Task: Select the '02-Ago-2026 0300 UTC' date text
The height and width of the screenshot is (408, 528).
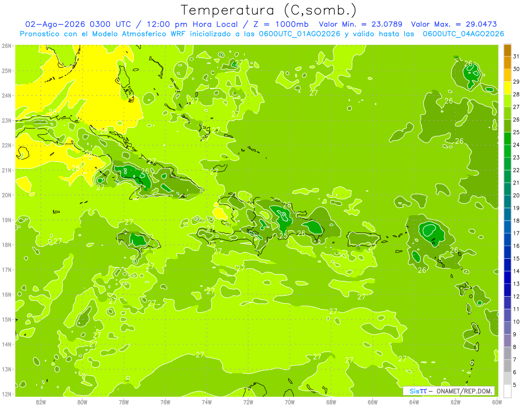Action: (77, 24)
